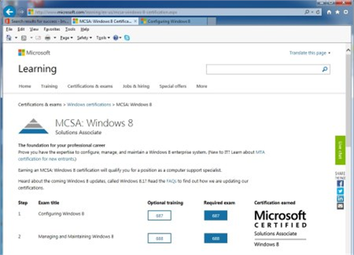
Task: Expand the Feeds dropdown arrow
Action: click(x=31, y=38)
